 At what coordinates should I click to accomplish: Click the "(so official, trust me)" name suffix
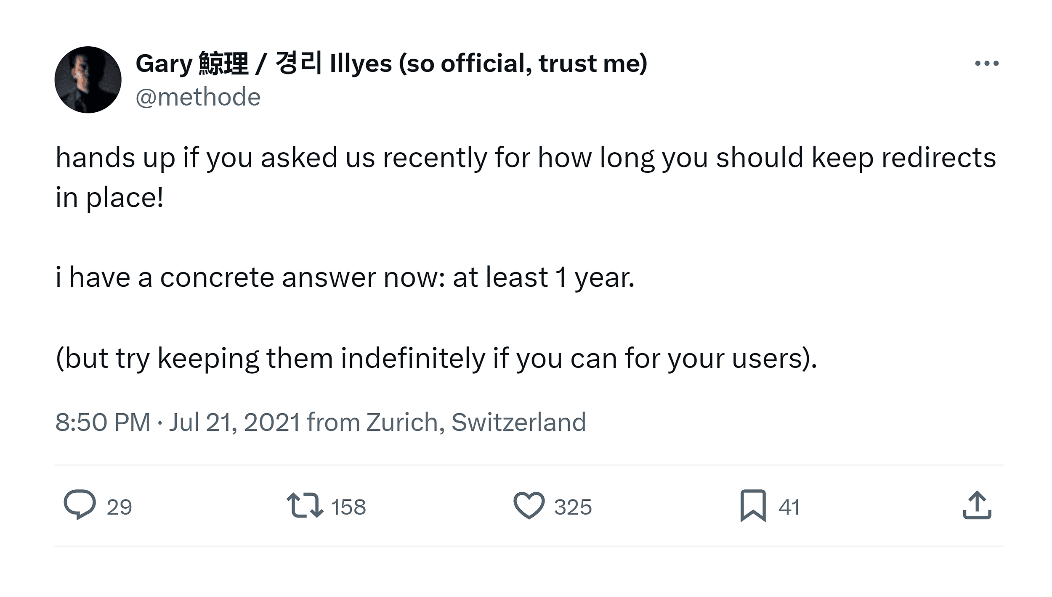523,63
